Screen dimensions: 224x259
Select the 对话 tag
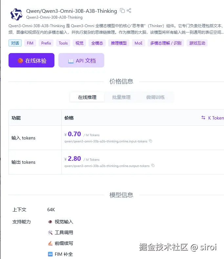coord(15,43)
